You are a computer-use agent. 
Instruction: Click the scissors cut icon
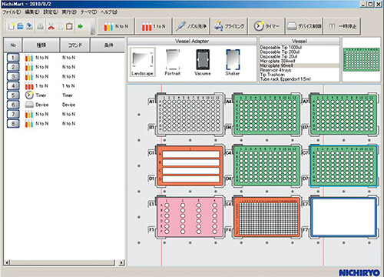coord(51,26)
